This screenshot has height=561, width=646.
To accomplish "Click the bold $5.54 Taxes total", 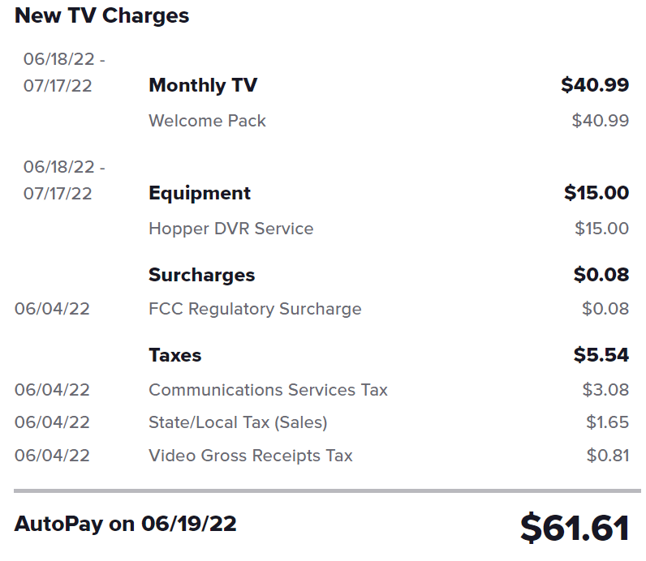I will pos(601,355).
